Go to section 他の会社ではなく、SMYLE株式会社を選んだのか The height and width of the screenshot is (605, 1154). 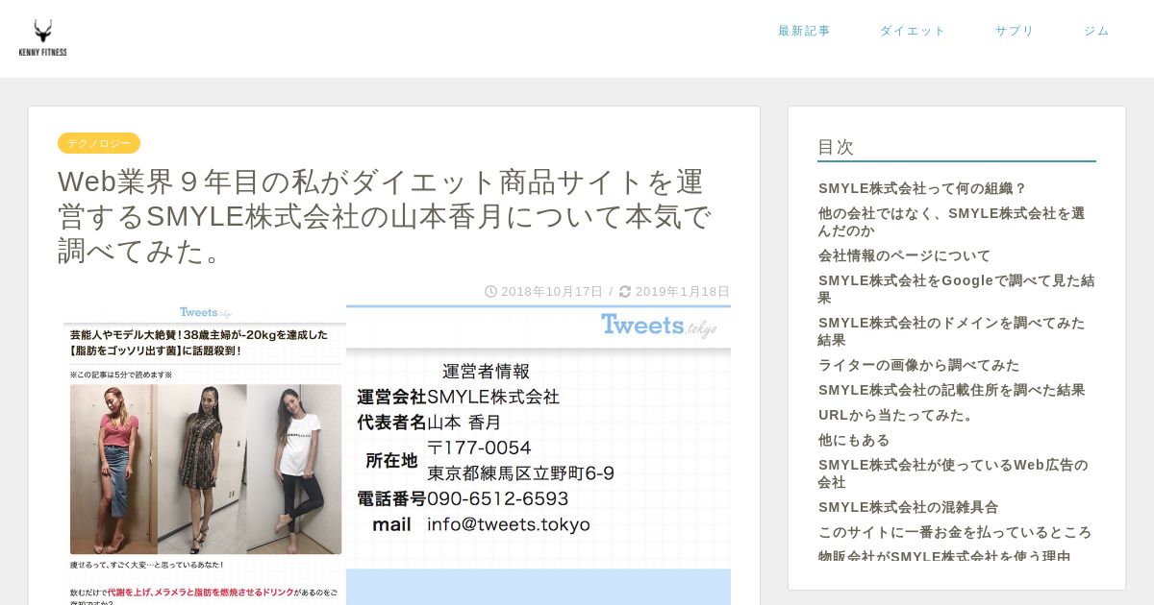[951, 222]
